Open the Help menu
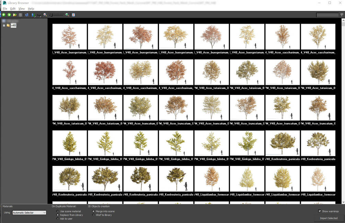345x223 pixels. [31, 9]
